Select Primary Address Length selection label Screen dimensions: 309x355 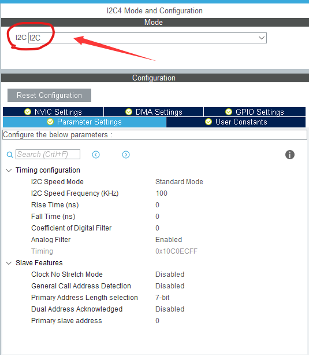84,298
